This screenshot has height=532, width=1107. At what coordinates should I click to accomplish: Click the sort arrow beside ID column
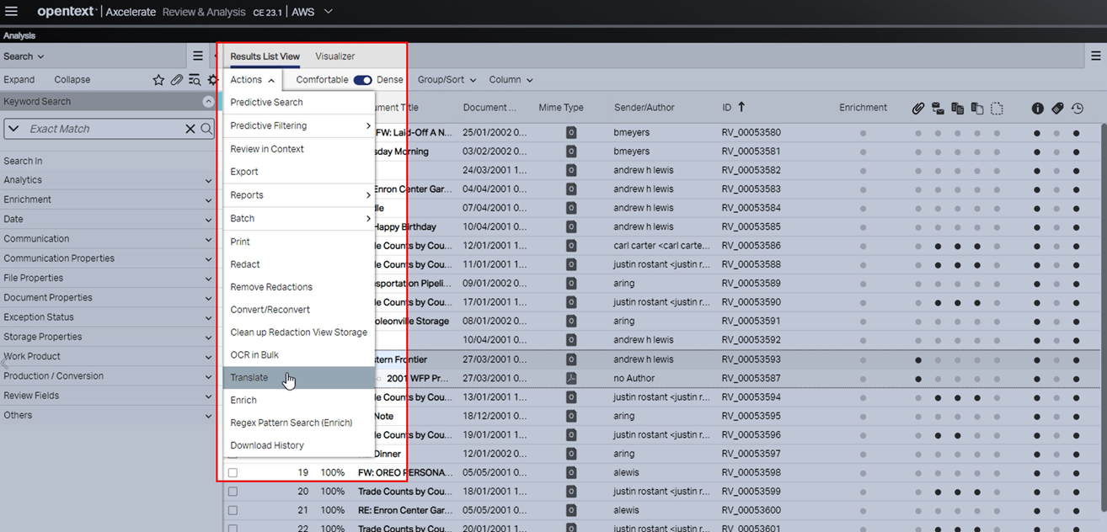pos(741,107)
